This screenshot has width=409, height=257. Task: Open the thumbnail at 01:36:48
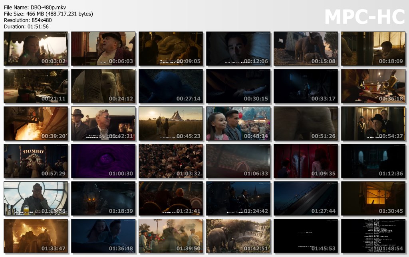pos(103,236)
